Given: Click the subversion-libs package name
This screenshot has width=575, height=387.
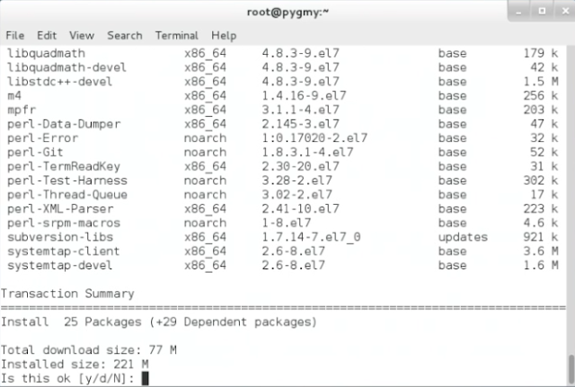Looking at the screenshot, I should pos(60,237).
